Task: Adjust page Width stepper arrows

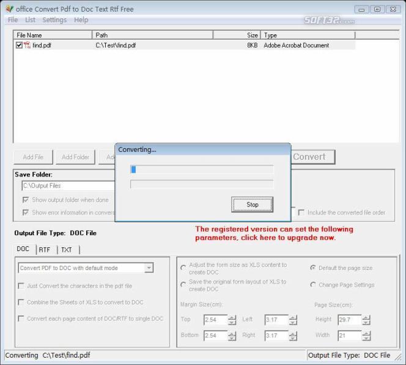Action: [366, 336]
